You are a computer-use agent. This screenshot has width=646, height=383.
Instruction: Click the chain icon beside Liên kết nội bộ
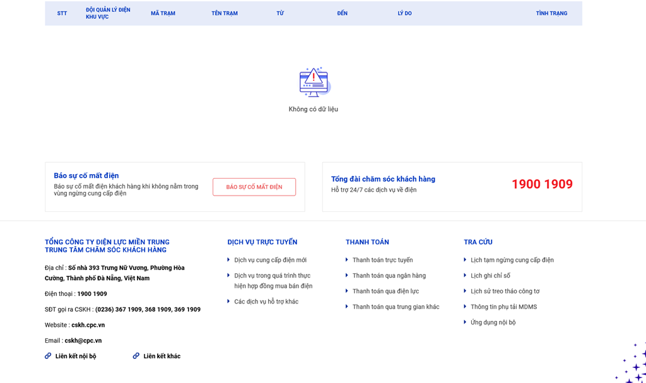pyautogui.click(x=48, y=356)
